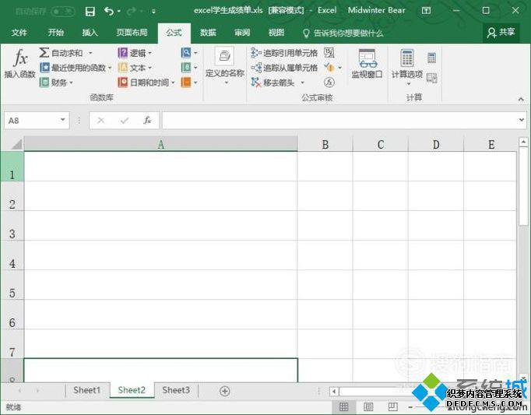Click inside the formula bar input
Screen dimensions: 531x415
point(339,120)
